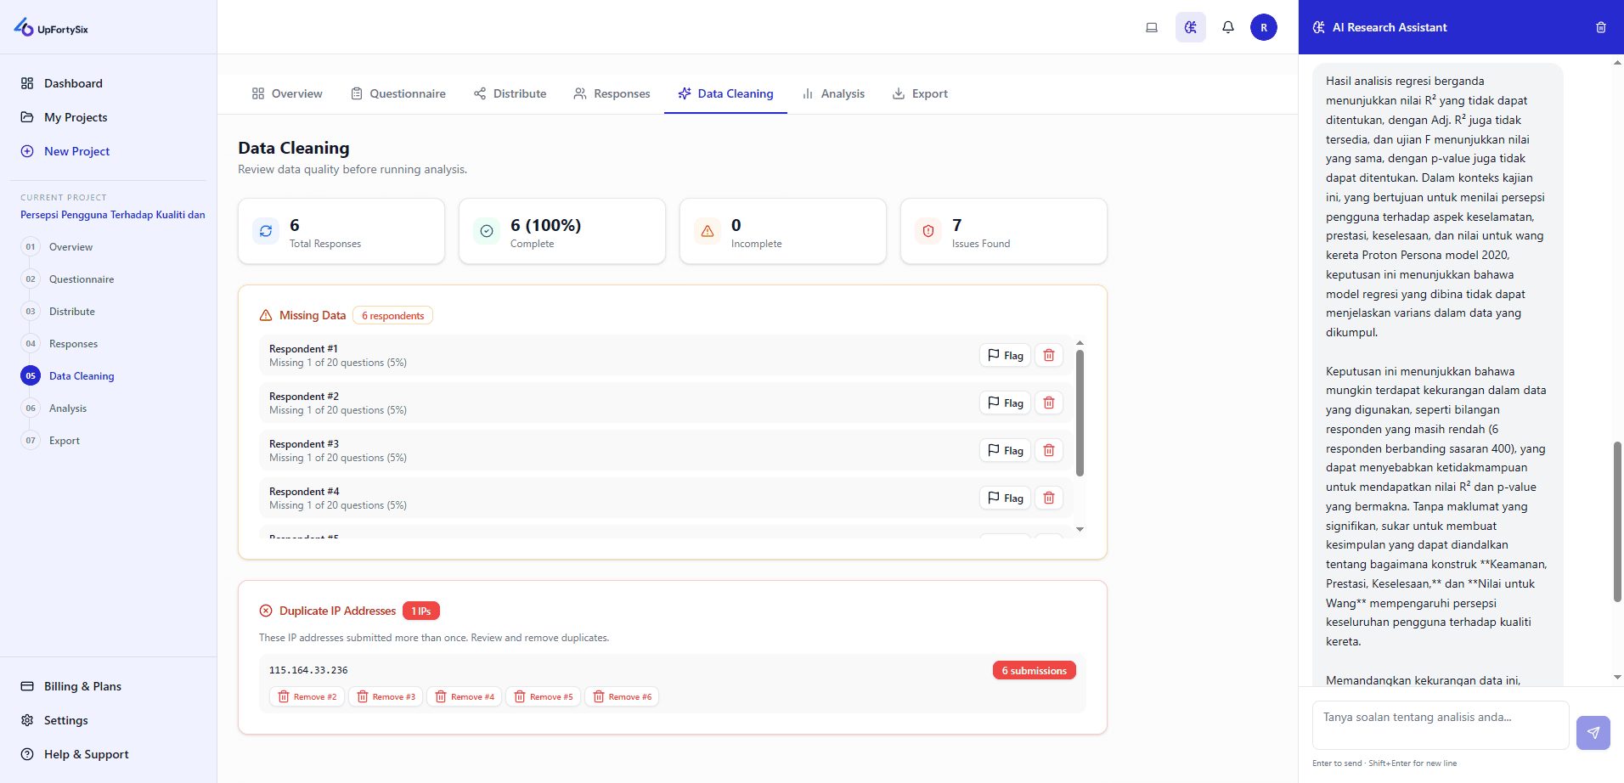This screenshot has width=1624, height=783.
Task: Flag Respondent #1
Action: [x=1005, y=355]
